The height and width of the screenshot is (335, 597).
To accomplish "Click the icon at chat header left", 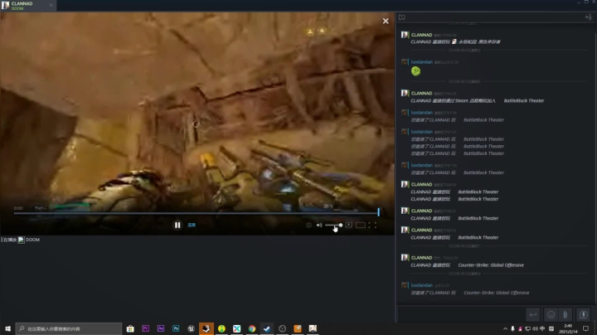I will [x=401, y=17].
